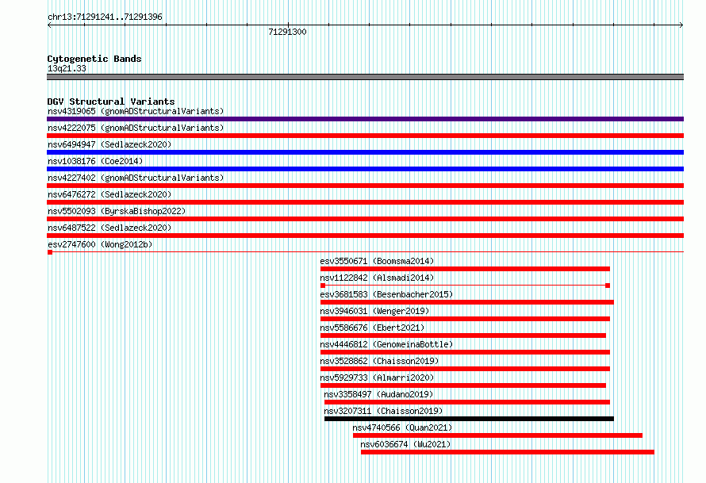Click the ruler's left arrow end
The height and width of the screenshot is (483, 706).
(x=49, y=25)
